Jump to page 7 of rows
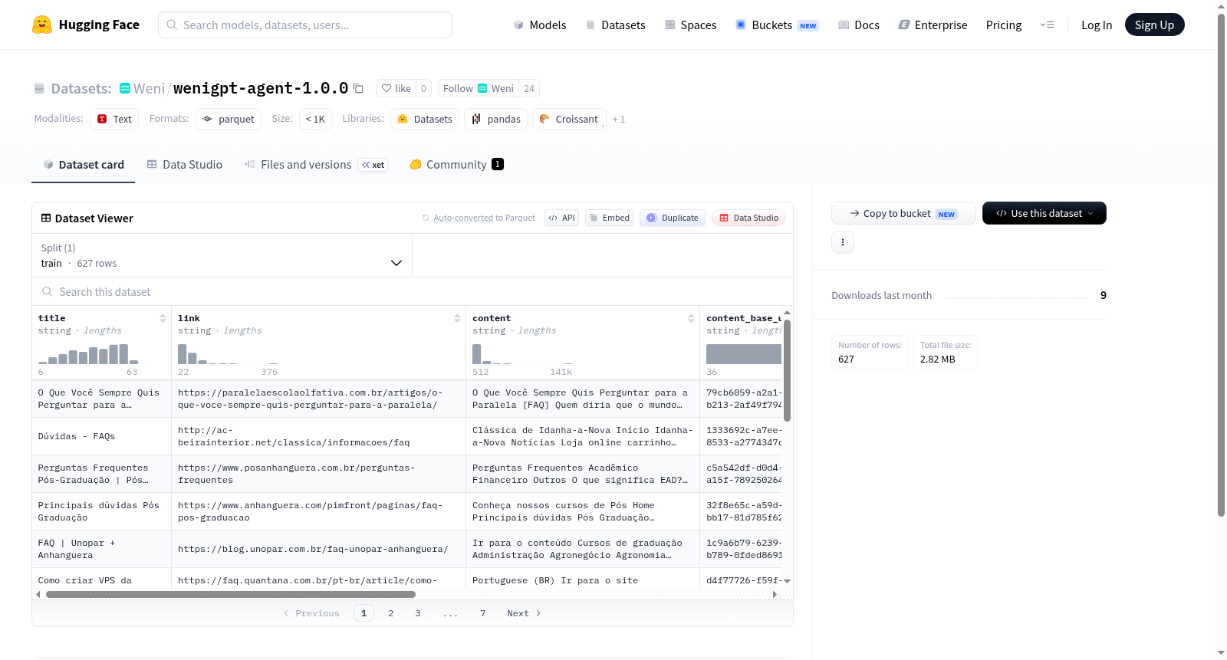 483,613
